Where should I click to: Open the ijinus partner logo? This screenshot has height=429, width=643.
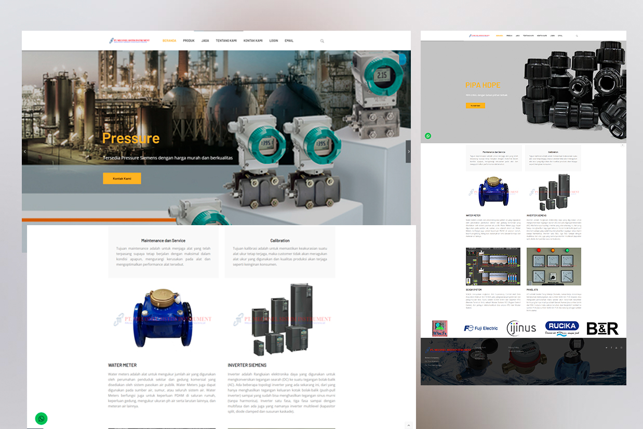(x=521, y=328)
